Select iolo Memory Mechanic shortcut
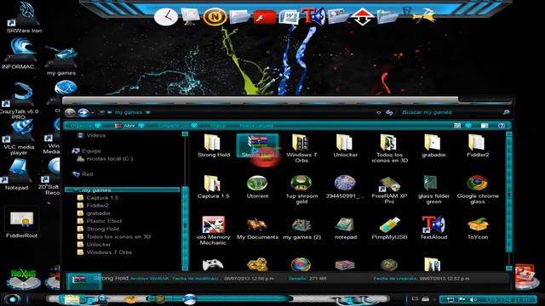This screenshot has width=545, height=306. [213, 230]
